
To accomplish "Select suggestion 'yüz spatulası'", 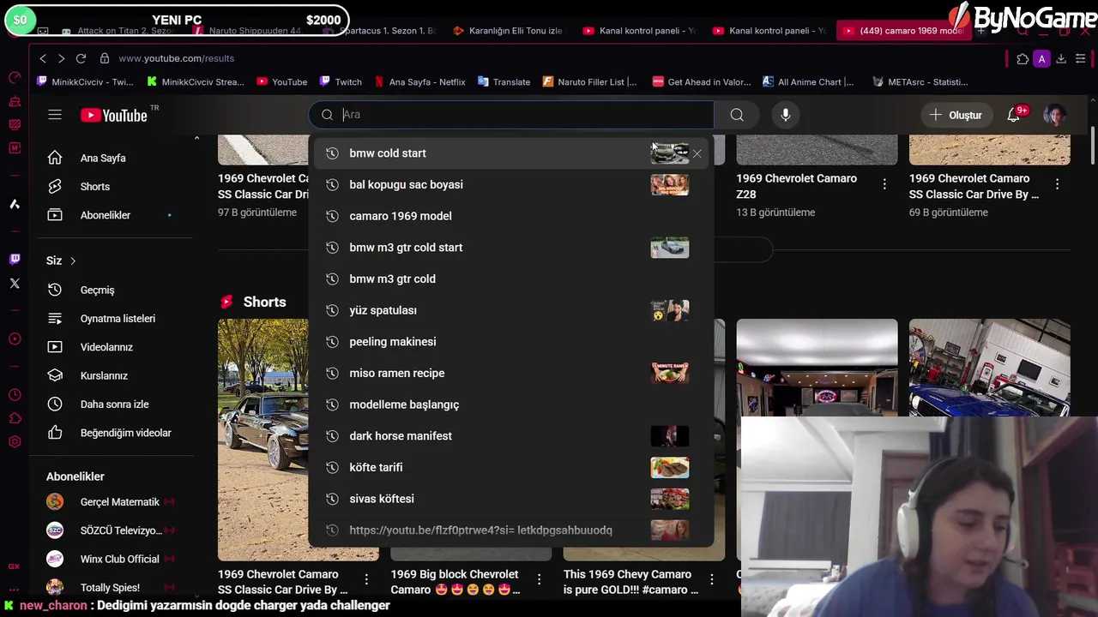I will pos(511,310).
